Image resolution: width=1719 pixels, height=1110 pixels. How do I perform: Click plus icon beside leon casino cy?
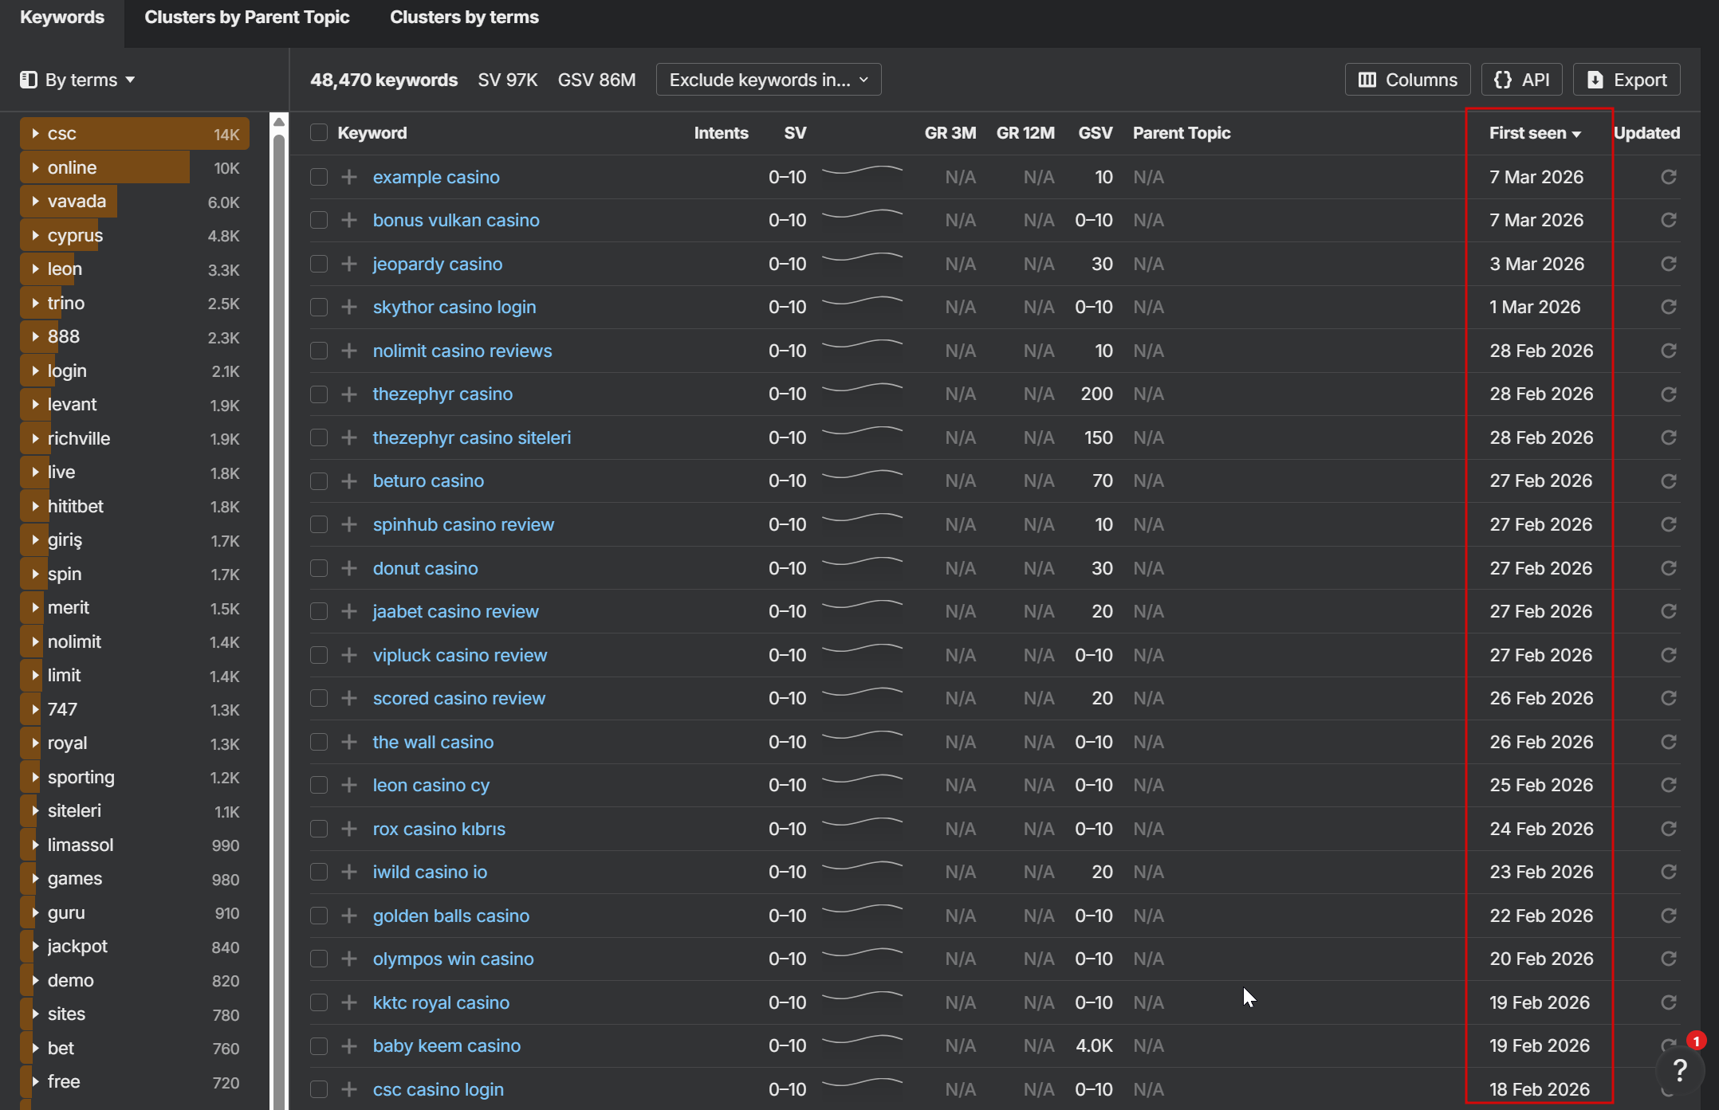point(349,786)
